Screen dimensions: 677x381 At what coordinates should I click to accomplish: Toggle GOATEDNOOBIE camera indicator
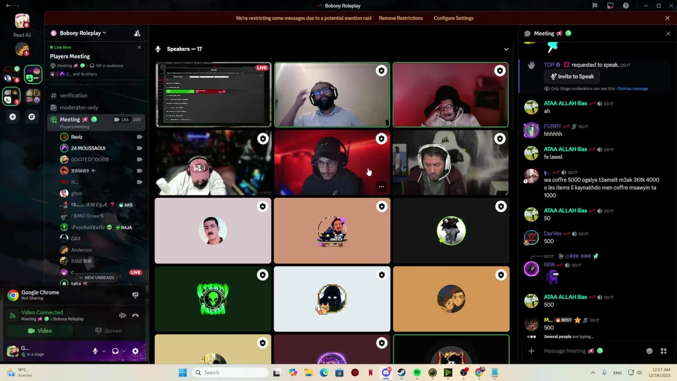[140, 159]
